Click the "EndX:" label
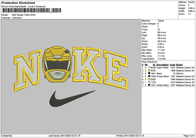Screen dimensions: 196x138 point(145,44)
